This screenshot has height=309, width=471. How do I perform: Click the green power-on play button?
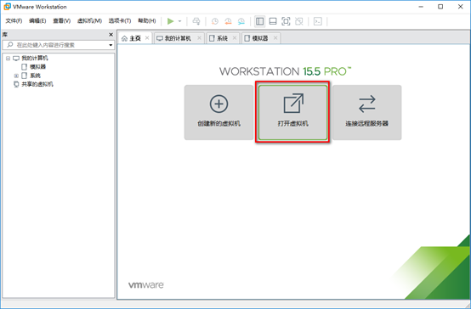(171, 21)
